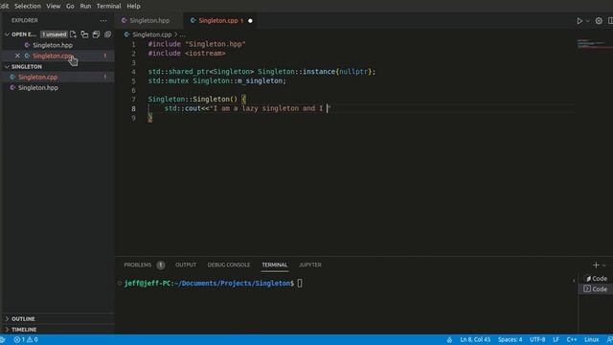Open the Go menu

click(70, 6)
